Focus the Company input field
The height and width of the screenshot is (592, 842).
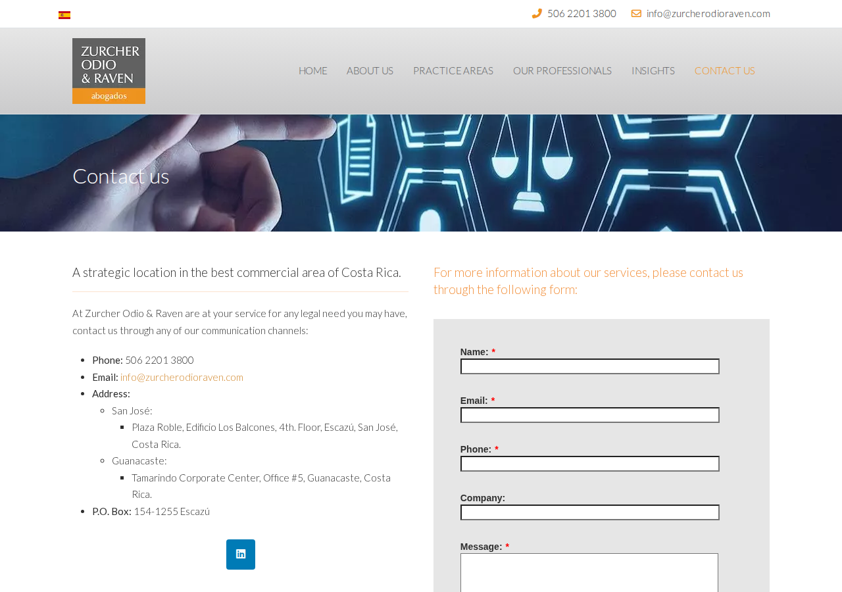pyautogui.click(x=590, y=512)
